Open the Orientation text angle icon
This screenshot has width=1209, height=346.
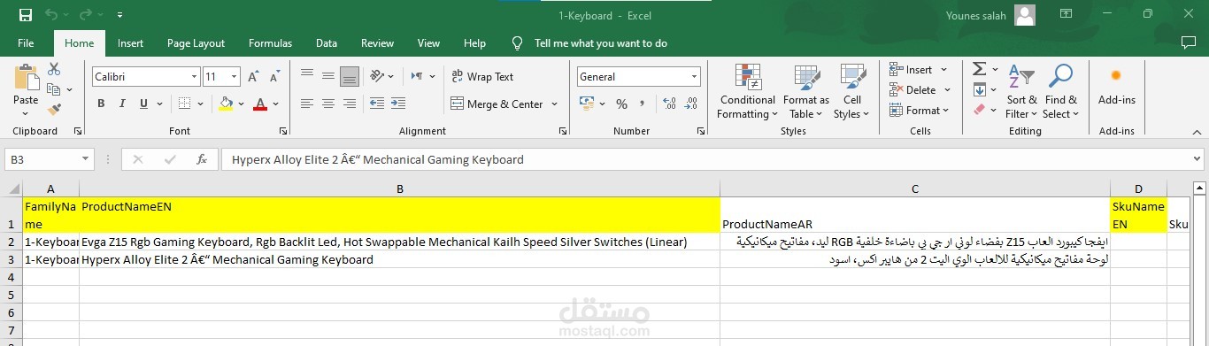pos(377,76)
